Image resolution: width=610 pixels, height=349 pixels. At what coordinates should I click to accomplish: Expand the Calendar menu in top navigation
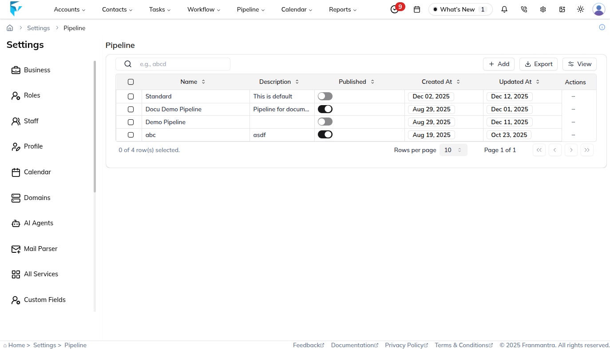[297, 9]
